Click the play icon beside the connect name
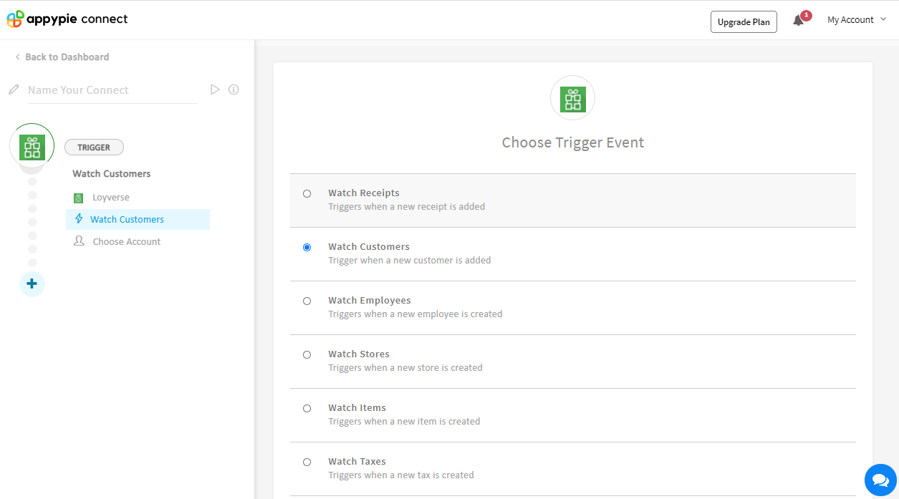This screenshot has width=899, height=499. [x=214, y=89]
